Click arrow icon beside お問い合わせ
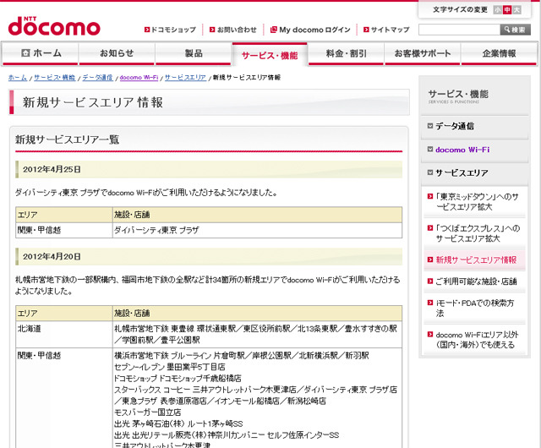Viewport: 541px width, 448px height. (x=212, y=30)
